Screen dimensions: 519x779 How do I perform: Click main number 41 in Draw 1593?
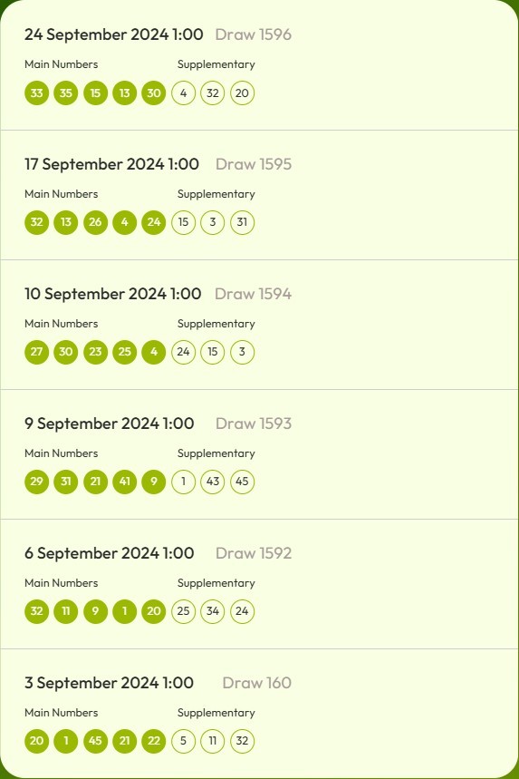click(x=124, y=482)
